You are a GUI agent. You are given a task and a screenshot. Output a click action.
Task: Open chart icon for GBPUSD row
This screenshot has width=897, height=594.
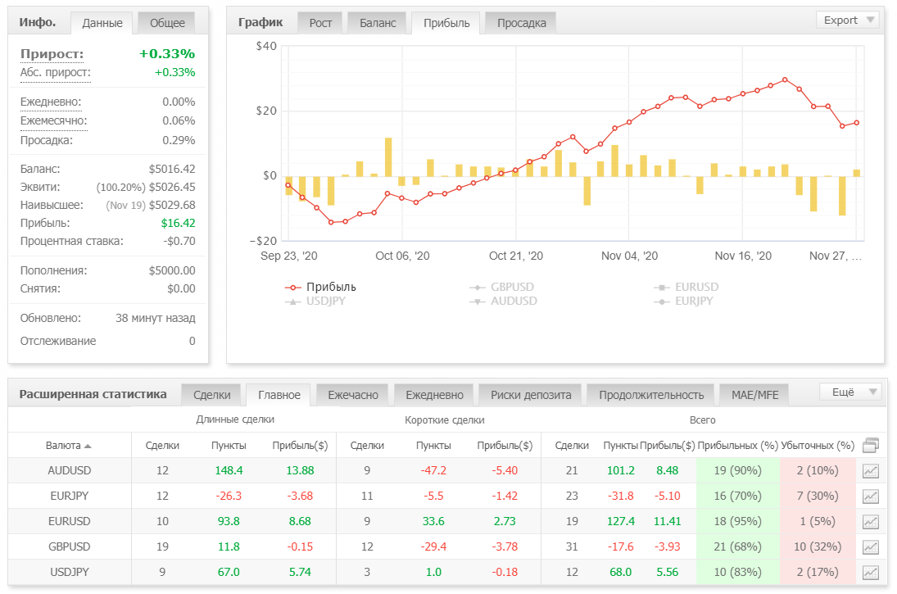(870, 547)
